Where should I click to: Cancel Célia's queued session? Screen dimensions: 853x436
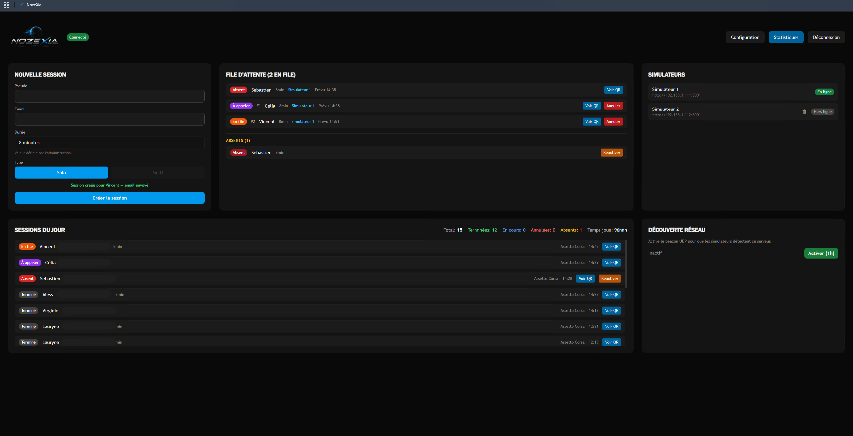click(x=613, y=106)
